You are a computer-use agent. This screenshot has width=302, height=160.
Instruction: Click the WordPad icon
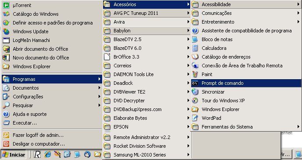pos(195,118)
